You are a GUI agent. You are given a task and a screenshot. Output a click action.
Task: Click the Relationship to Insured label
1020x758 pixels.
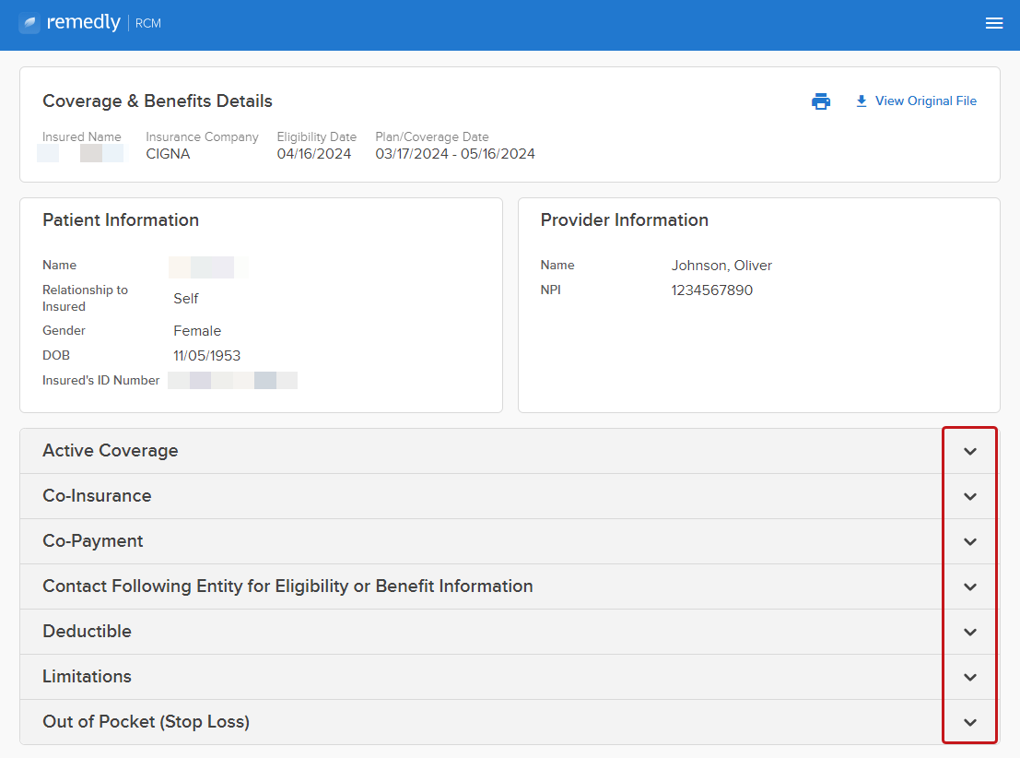pos(85,298)
